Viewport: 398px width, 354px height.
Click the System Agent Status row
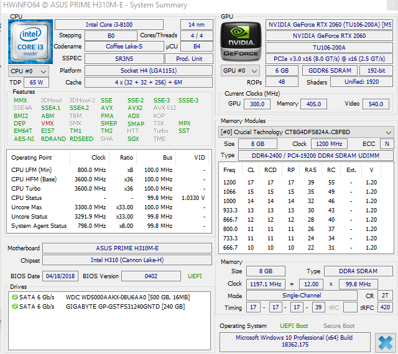(109, 226)
